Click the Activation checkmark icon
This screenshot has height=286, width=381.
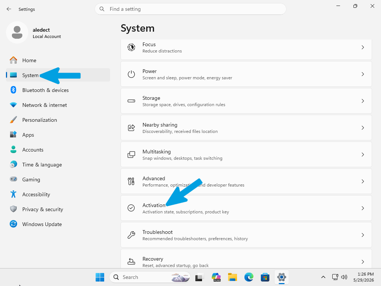tap(131, 208)
